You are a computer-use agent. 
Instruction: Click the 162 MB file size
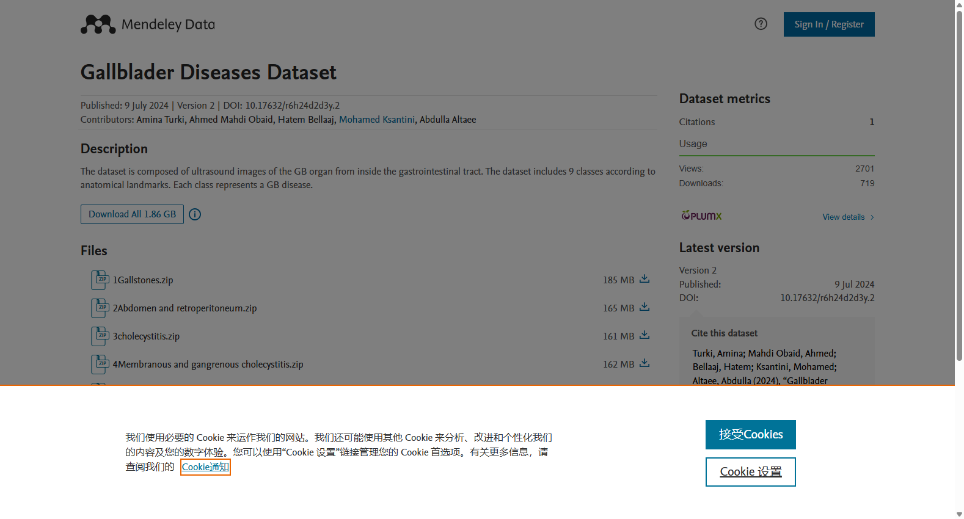618,365
